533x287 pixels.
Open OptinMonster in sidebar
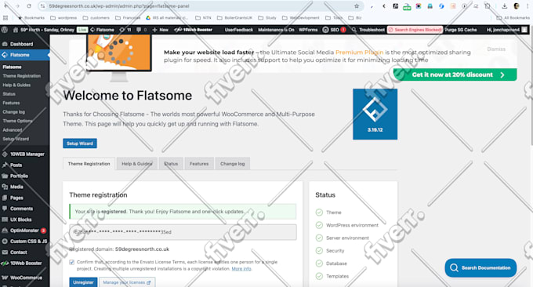(x=24, y=231)
